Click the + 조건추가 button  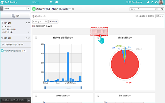point(53,21)
